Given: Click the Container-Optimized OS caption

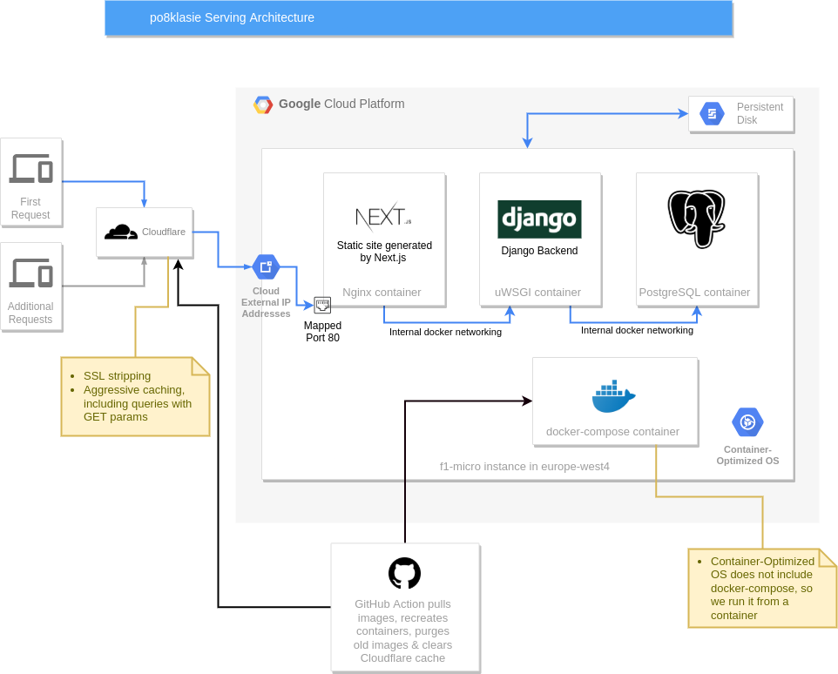Looking at the screenshot, I should click(x=747, y=455).
